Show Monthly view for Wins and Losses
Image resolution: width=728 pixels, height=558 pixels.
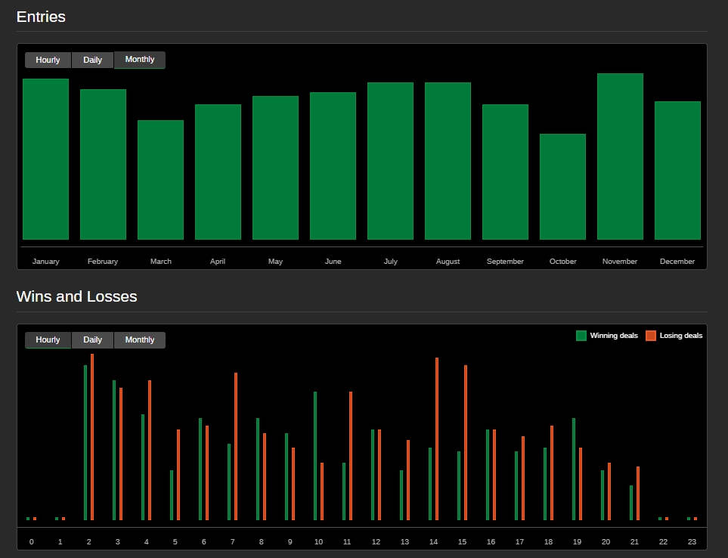(140, 340)
